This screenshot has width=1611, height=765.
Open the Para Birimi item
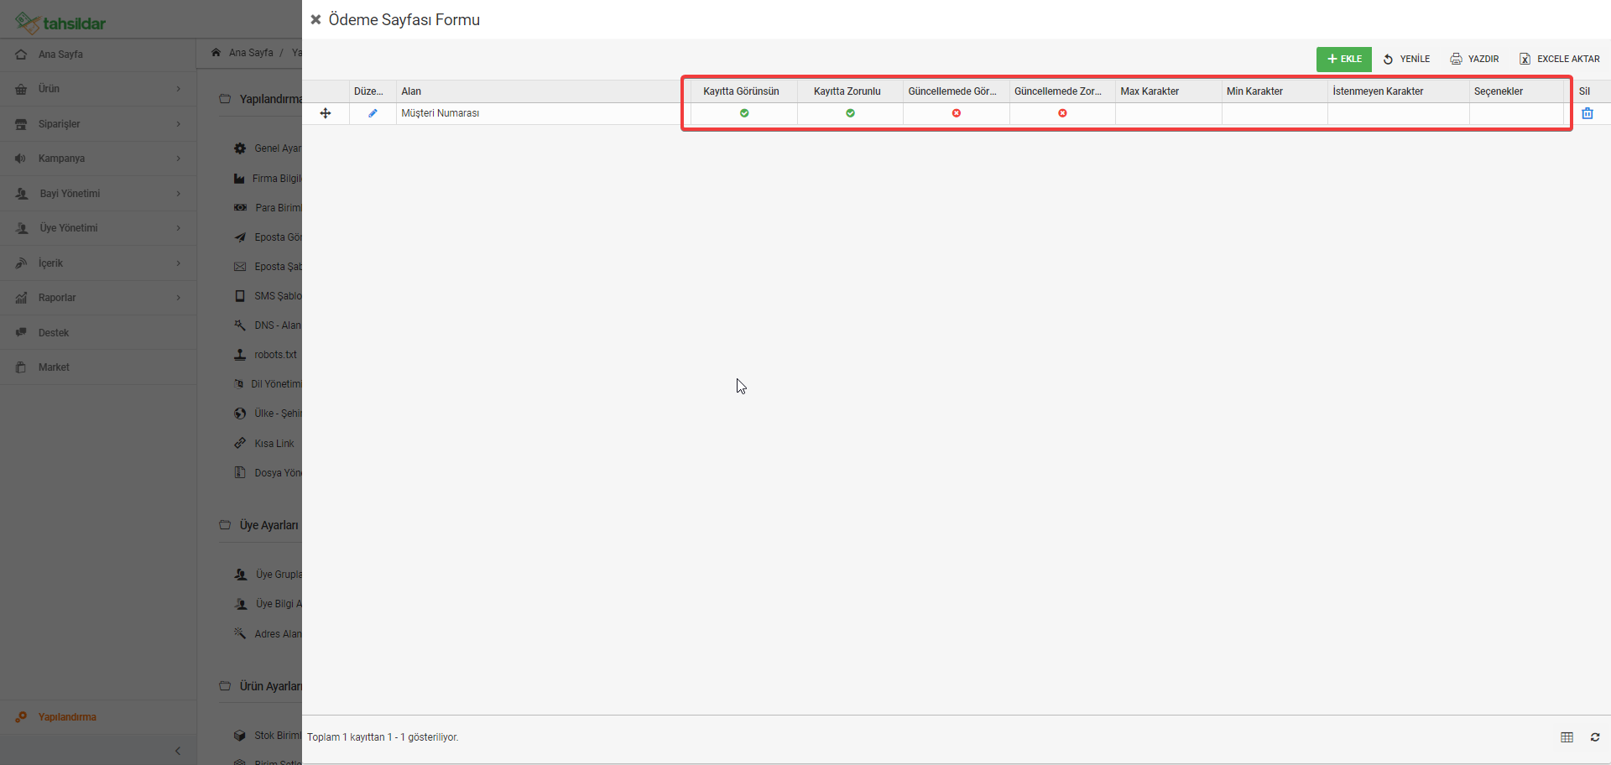click(268, 208)
